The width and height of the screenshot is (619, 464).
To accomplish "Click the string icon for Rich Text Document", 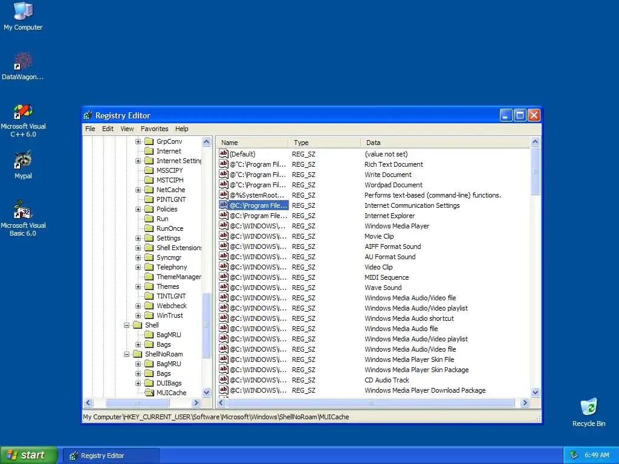I will 224,164.
